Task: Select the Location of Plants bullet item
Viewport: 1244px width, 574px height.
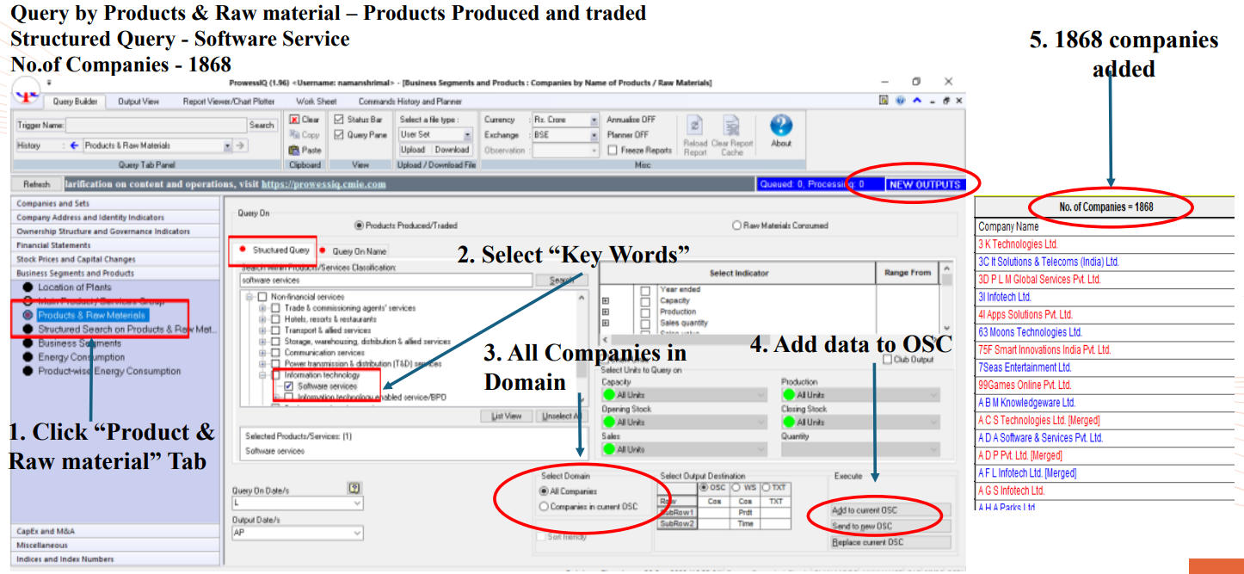Action: pyautogui.click(x=28, y=287)
